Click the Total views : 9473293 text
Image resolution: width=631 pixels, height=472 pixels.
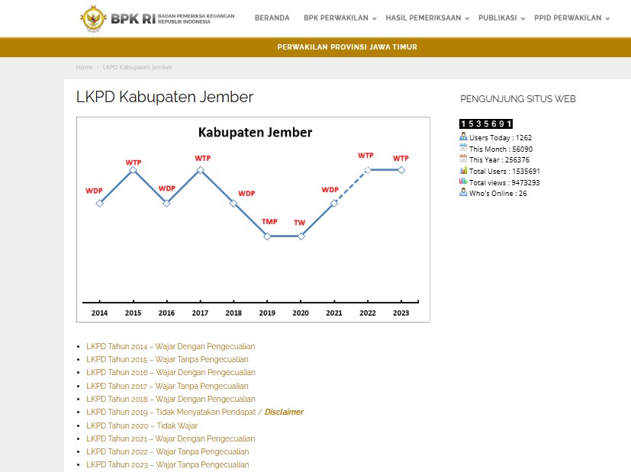click(504, 182)
